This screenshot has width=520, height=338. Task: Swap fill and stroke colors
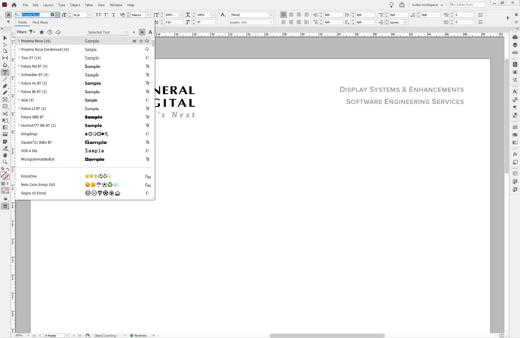8,169
